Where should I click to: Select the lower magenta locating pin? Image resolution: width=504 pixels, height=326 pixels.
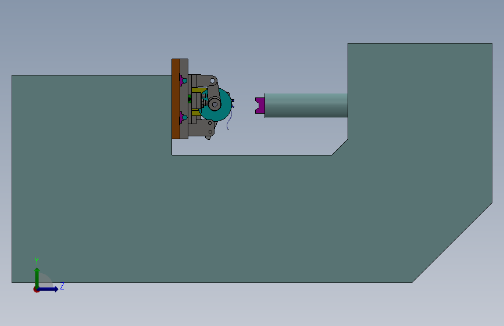pyautogui.click(x=183, y=117)
